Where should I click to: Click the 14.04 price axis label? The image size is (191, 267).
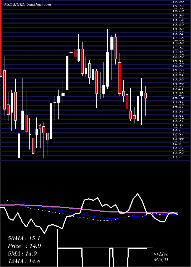point(178,111)
